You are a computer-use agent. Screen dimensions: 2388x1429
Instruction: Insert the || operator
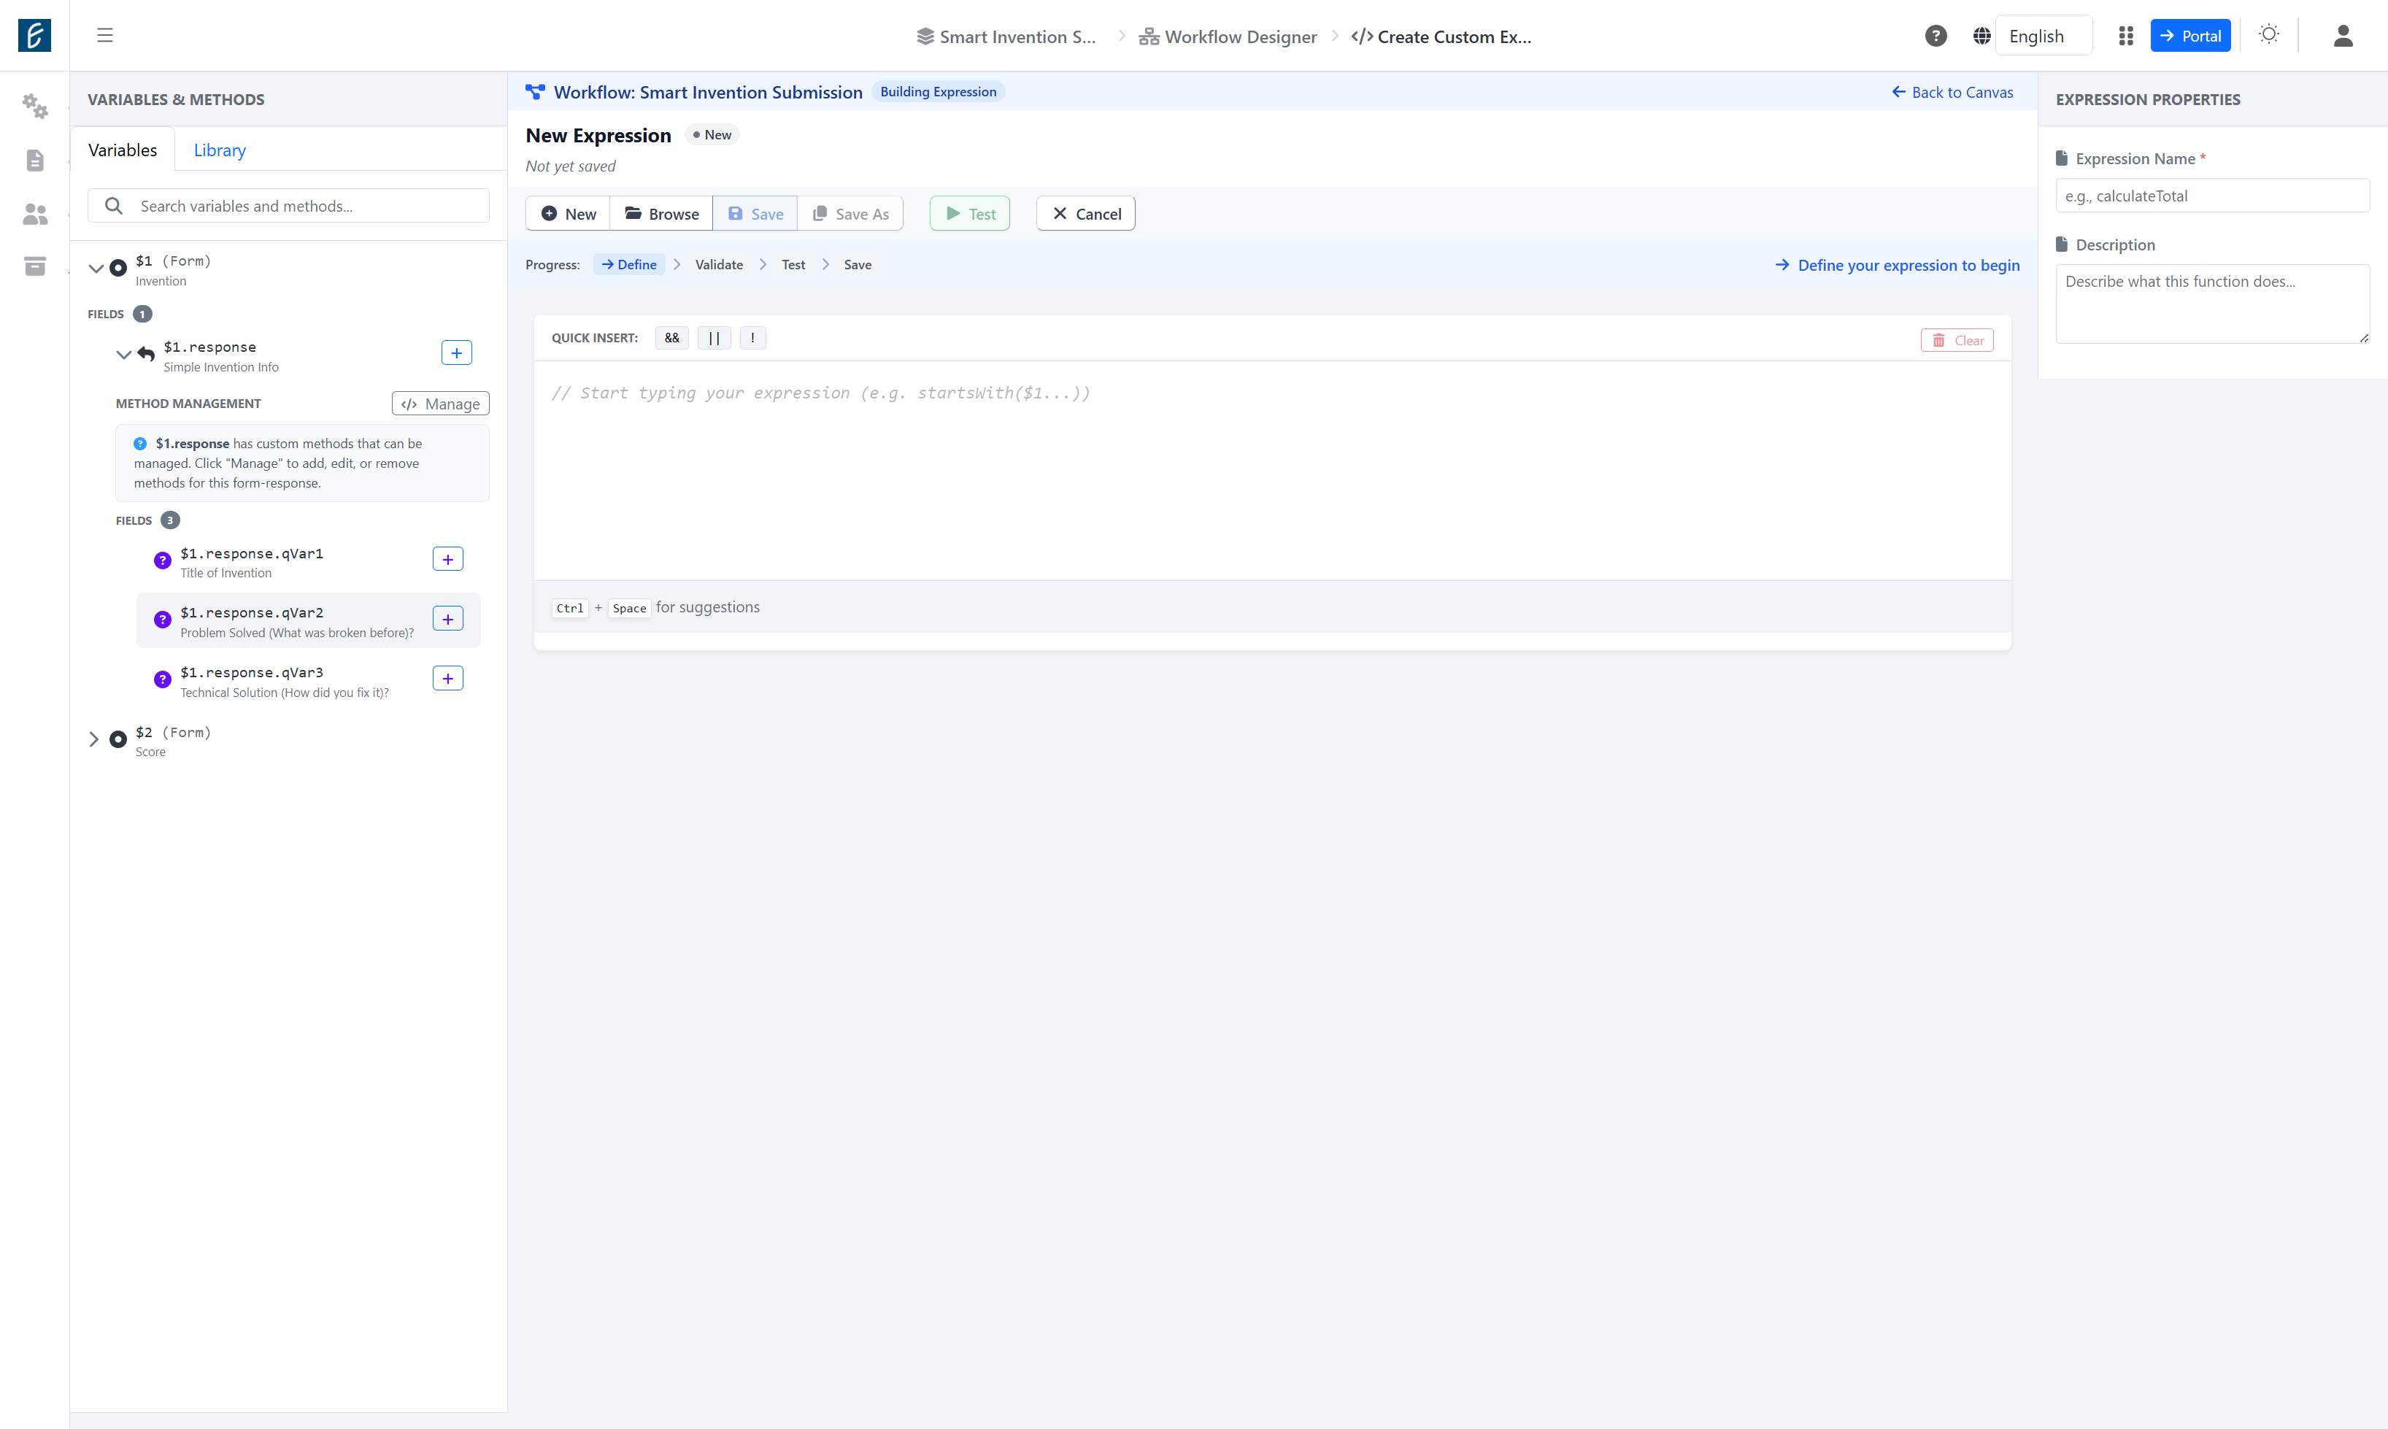click(x=715, y=338)
